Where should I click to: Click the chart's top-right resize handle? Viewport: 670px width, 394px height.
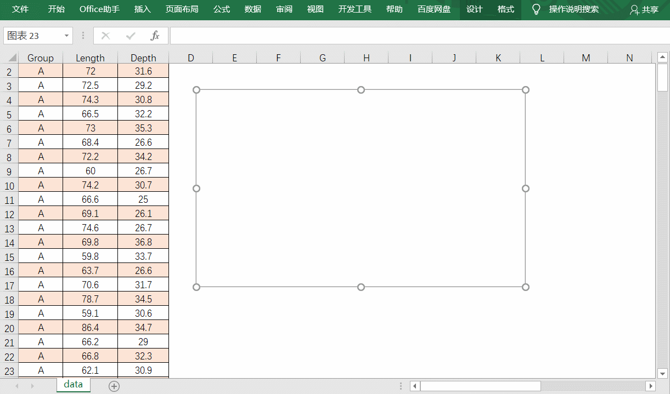[x=526, y=90]
